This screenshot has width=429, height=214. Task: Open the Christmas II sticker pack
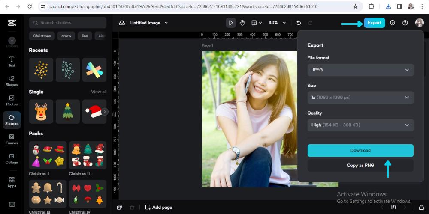[x=88, y=155]
